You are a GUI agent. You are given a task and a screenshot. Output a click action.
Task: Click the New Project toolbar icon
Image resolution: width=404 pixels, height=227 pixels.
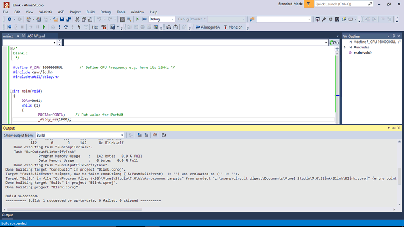tap(29, 19)
